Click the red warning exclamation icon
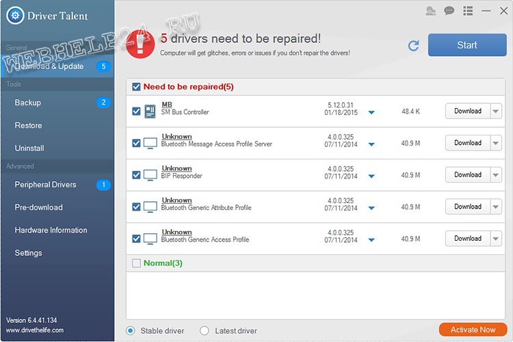This screenshot has width=513, height=342. point(140,44)
